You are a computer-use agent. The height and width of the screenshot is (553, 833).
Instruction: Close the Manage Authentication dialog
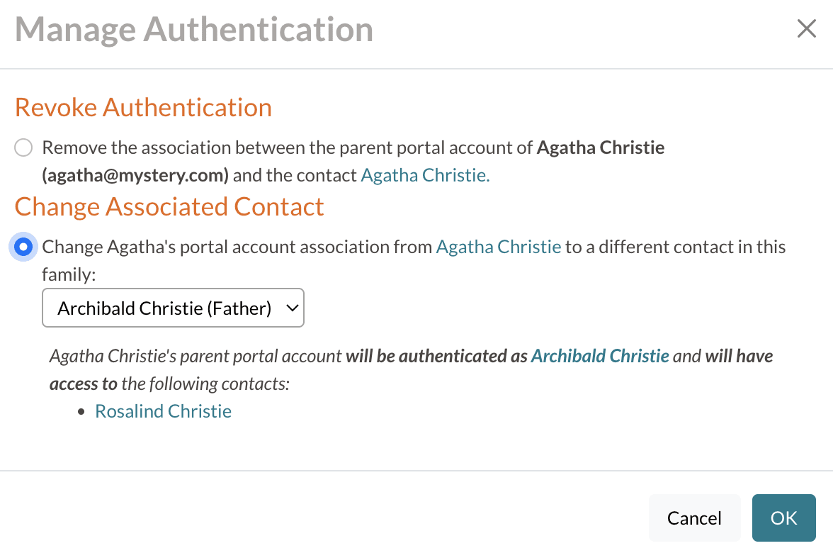point(806,29)
